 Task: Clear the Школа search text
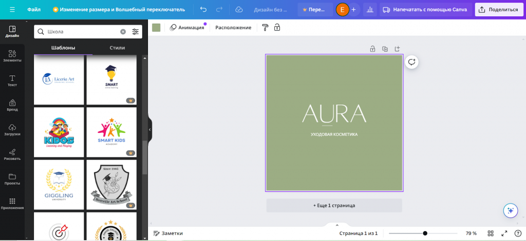pyautogui.click(x=123, y=31)
